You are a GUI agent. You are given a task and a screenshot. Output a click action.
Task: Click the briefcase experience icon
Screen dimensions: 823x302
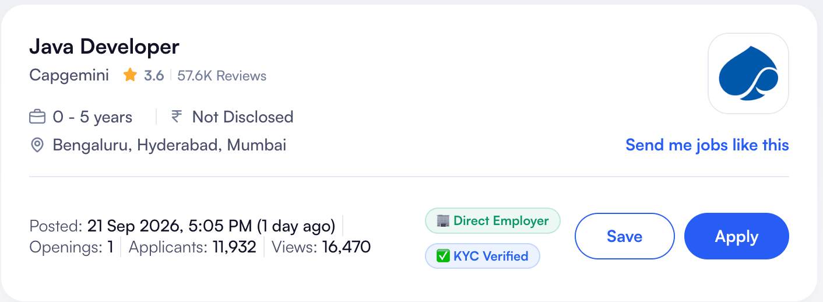[37, 117]
